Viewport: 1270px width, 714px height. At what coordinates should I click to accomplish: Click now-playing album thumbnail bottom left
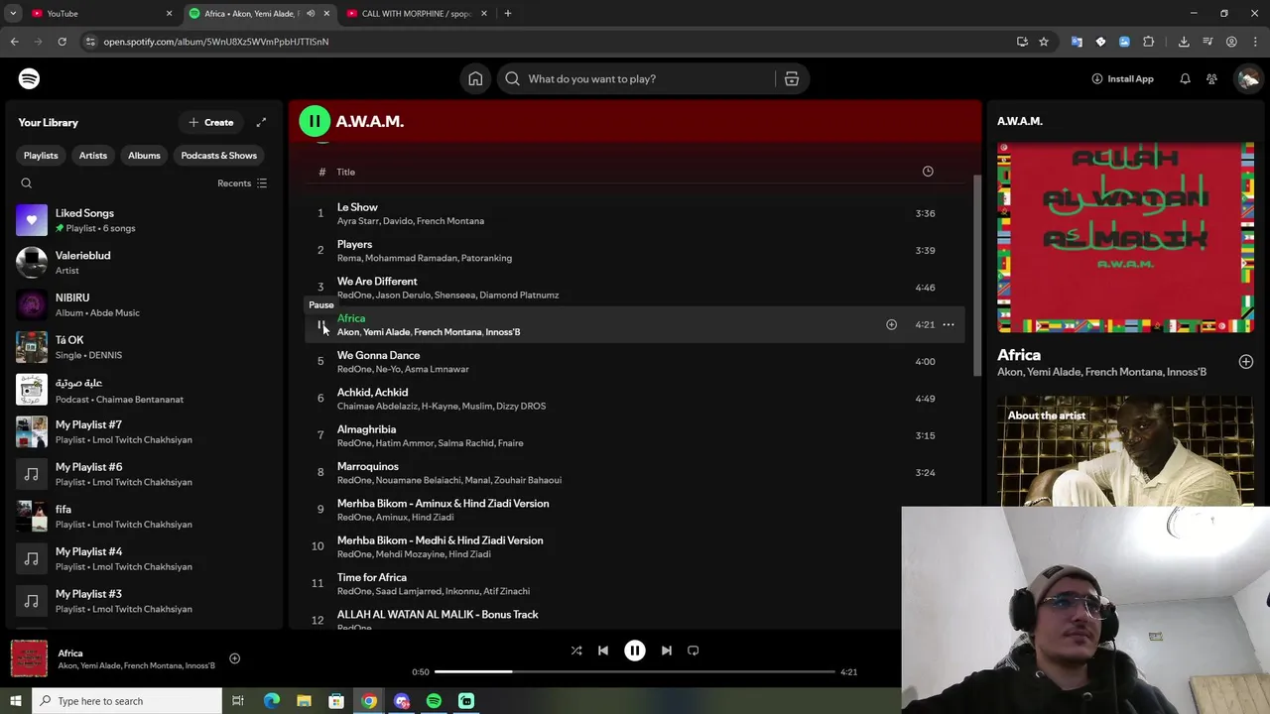[x=29, y=658]
